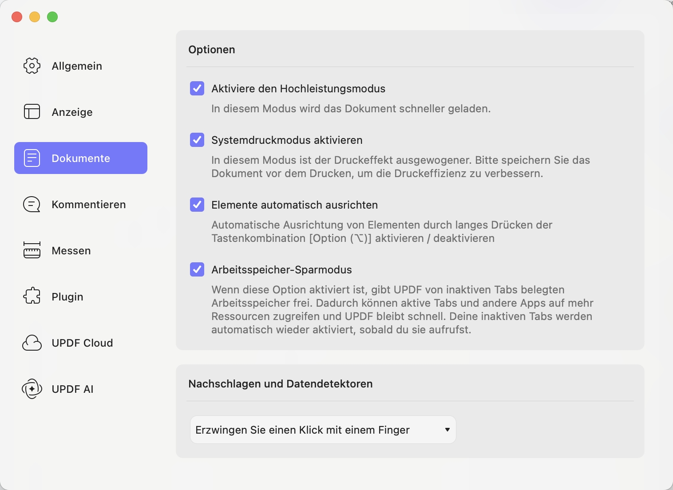
Task: Click the Tastenkombination Option description text
Action: (x=382, y=232)
